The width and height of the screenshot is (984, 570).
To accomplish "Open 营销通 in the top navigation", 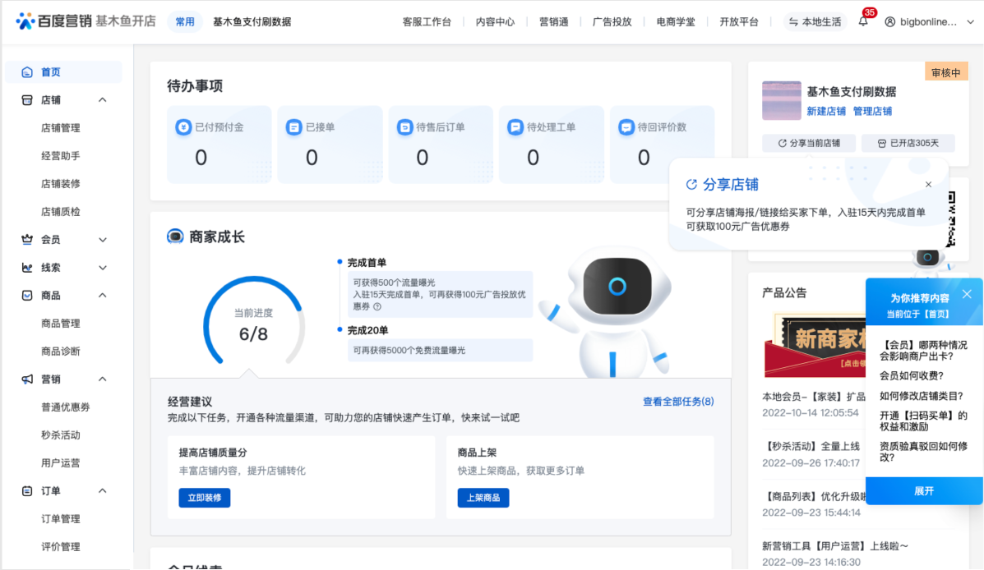I will (x=553, y=22).
